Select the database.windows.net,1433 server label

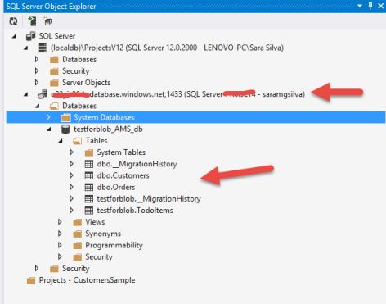(x=178, y=94)
